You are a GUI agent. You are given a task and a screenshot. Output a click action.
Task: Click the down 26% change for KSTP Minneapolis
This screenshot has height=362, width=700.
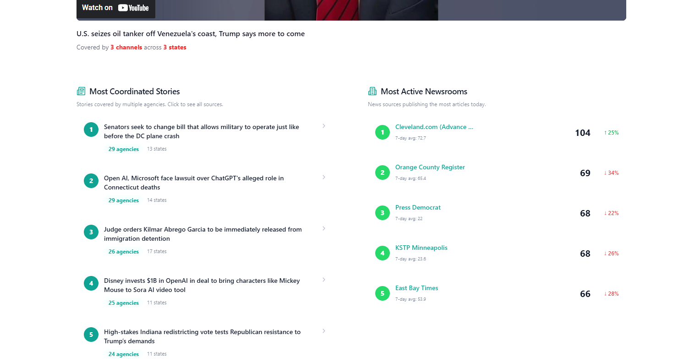(x=611, y=254)
